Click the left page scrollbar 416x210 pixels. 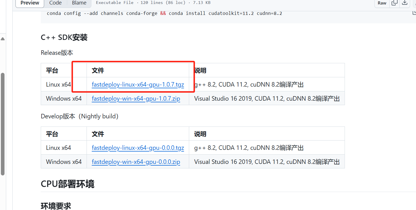click(3, 121)
